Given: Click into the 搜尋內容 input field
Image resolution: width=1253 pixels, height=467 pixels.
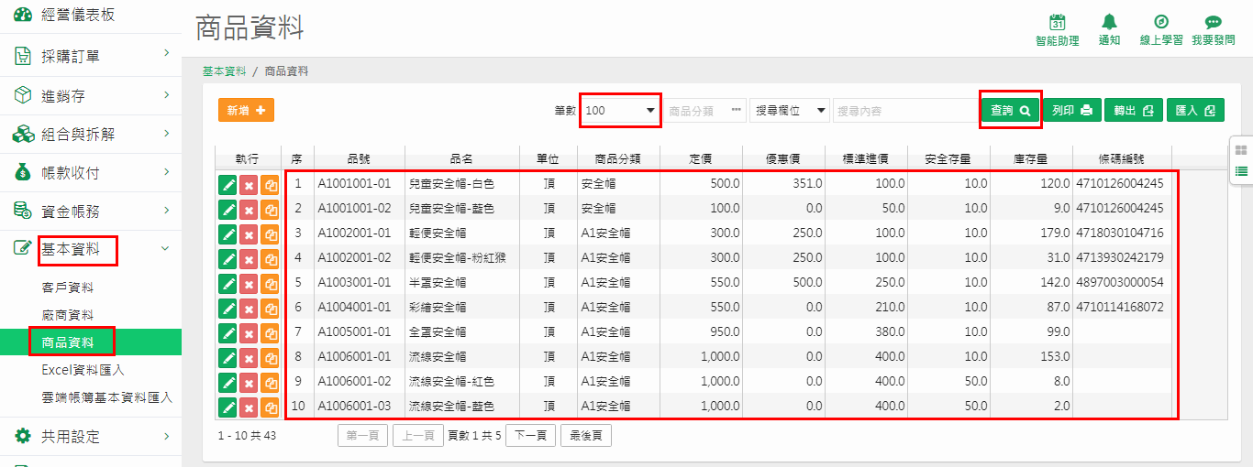Looking at the screenshot, I should pos(904,110).
